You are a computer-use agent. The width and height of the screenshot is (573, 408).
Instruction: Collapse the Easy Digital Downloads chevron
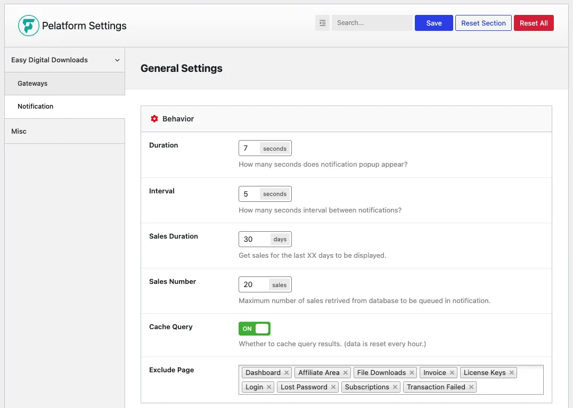click(117, 60)
